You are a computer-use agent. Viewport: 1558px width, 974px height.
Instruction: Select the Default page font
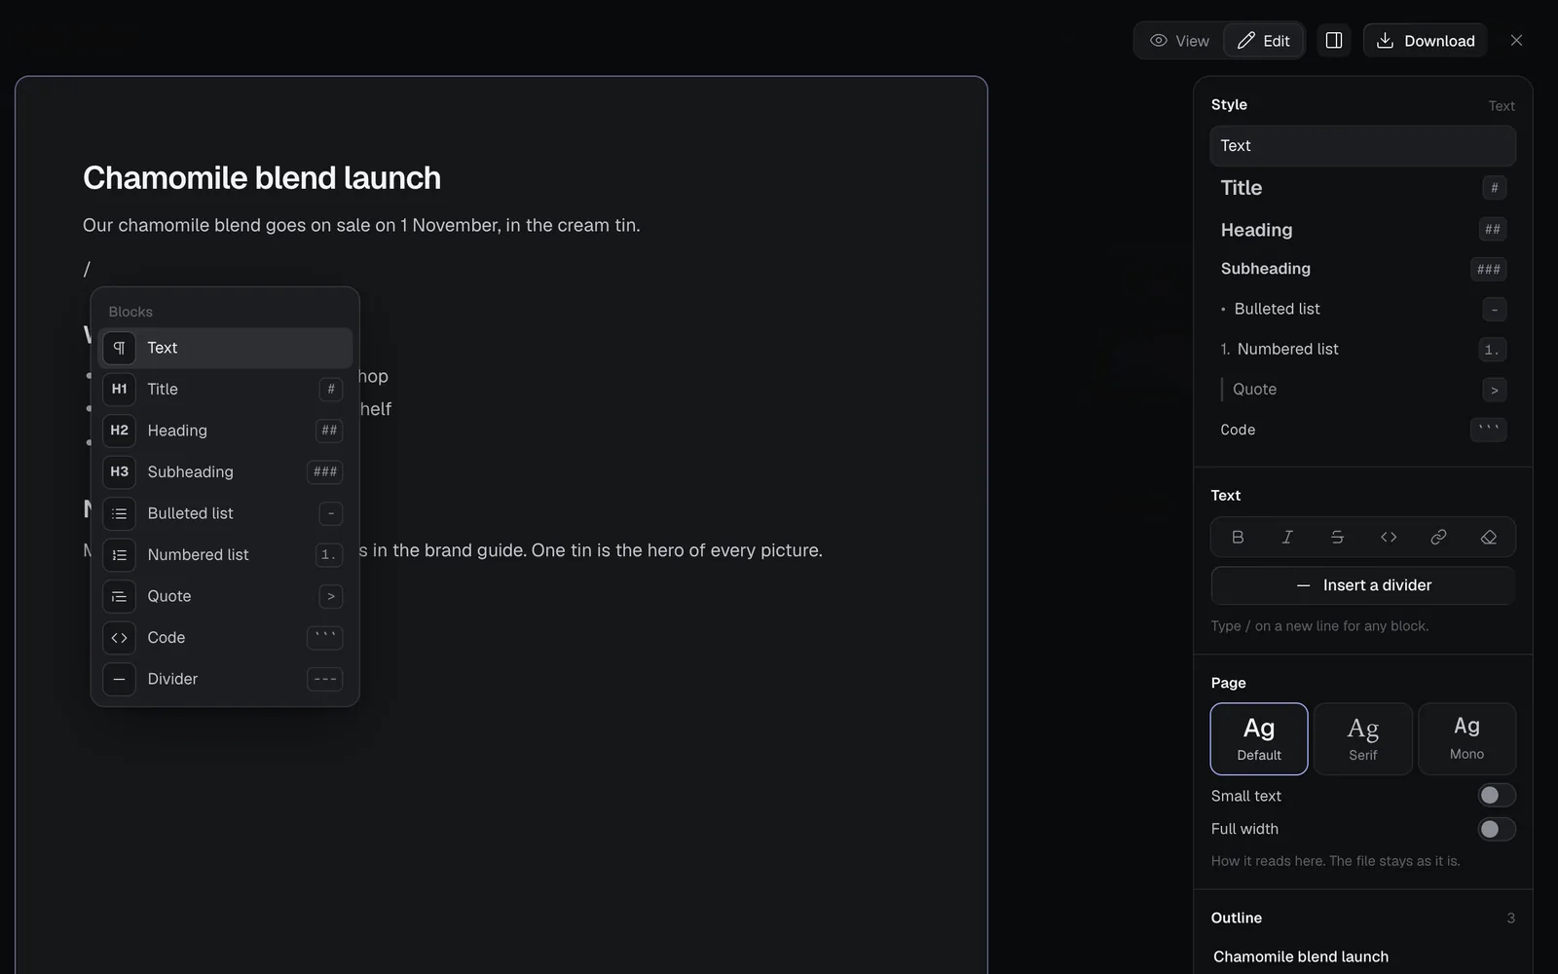1259,739
